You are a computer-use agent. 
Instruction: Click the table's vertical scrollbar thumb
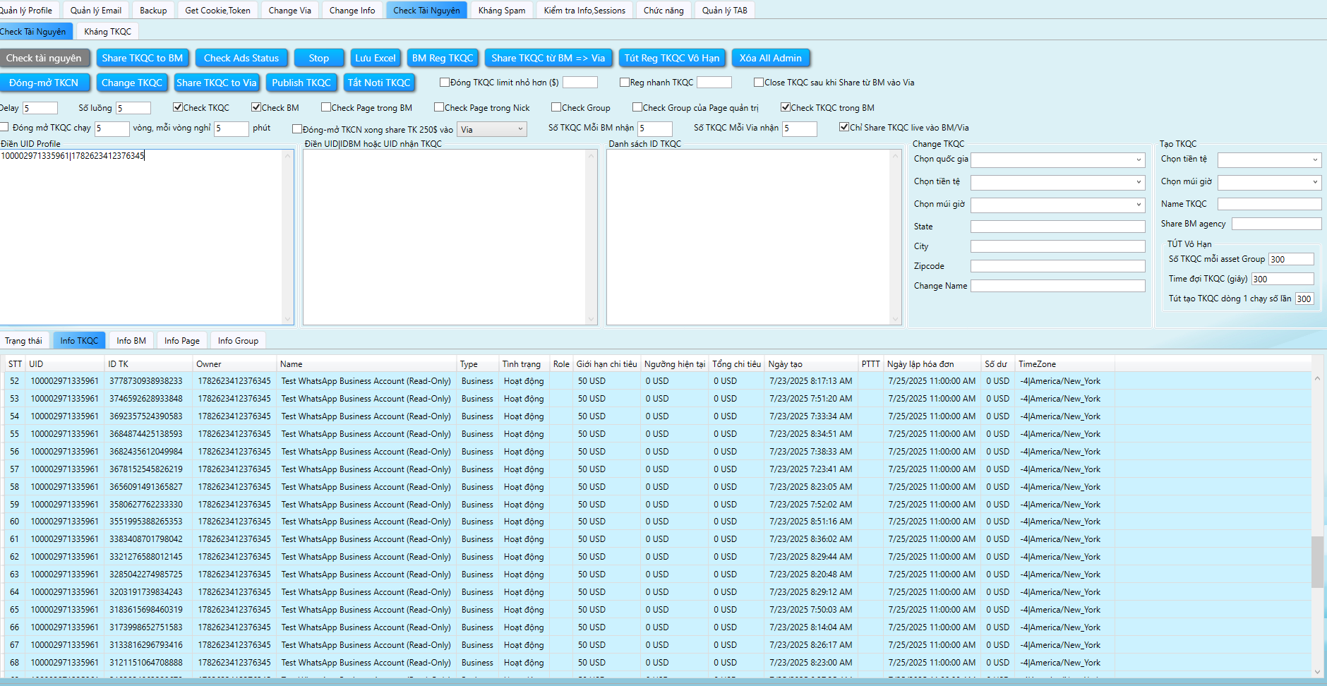coord(1317,562)
